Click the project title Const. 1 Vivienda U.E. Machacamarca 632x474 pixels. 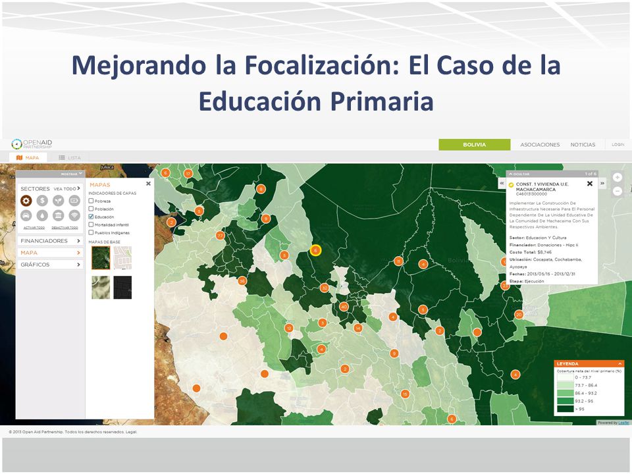tap(542, 186)
